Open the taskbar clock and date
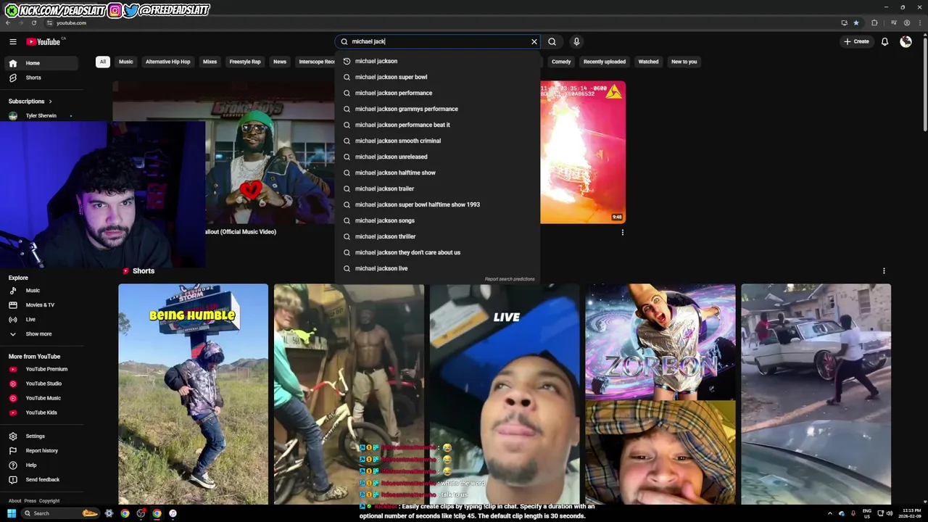This screenshot has width=928, height=522. (x=910, y=513)
